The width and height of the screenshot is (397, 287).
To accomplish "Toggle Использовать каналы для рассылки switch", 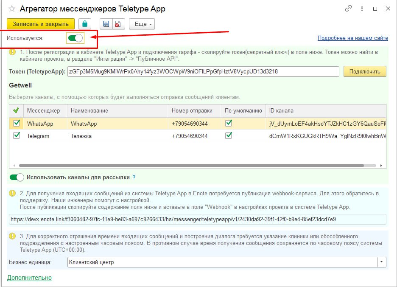I will (17, 177).
